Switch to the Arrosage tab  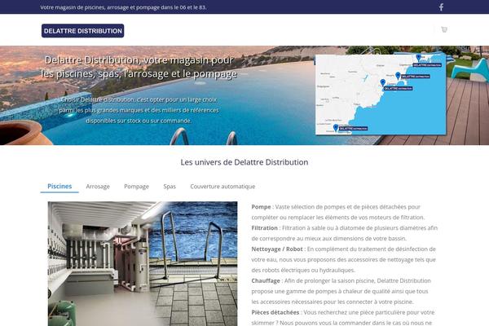pos(98,187)
